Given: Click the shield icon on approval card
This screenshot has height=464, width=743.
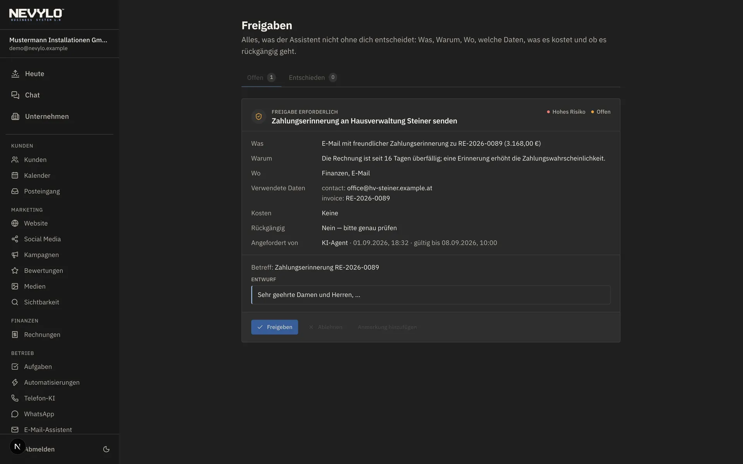Looking at the screenshot, I should (x=259, y=116).
